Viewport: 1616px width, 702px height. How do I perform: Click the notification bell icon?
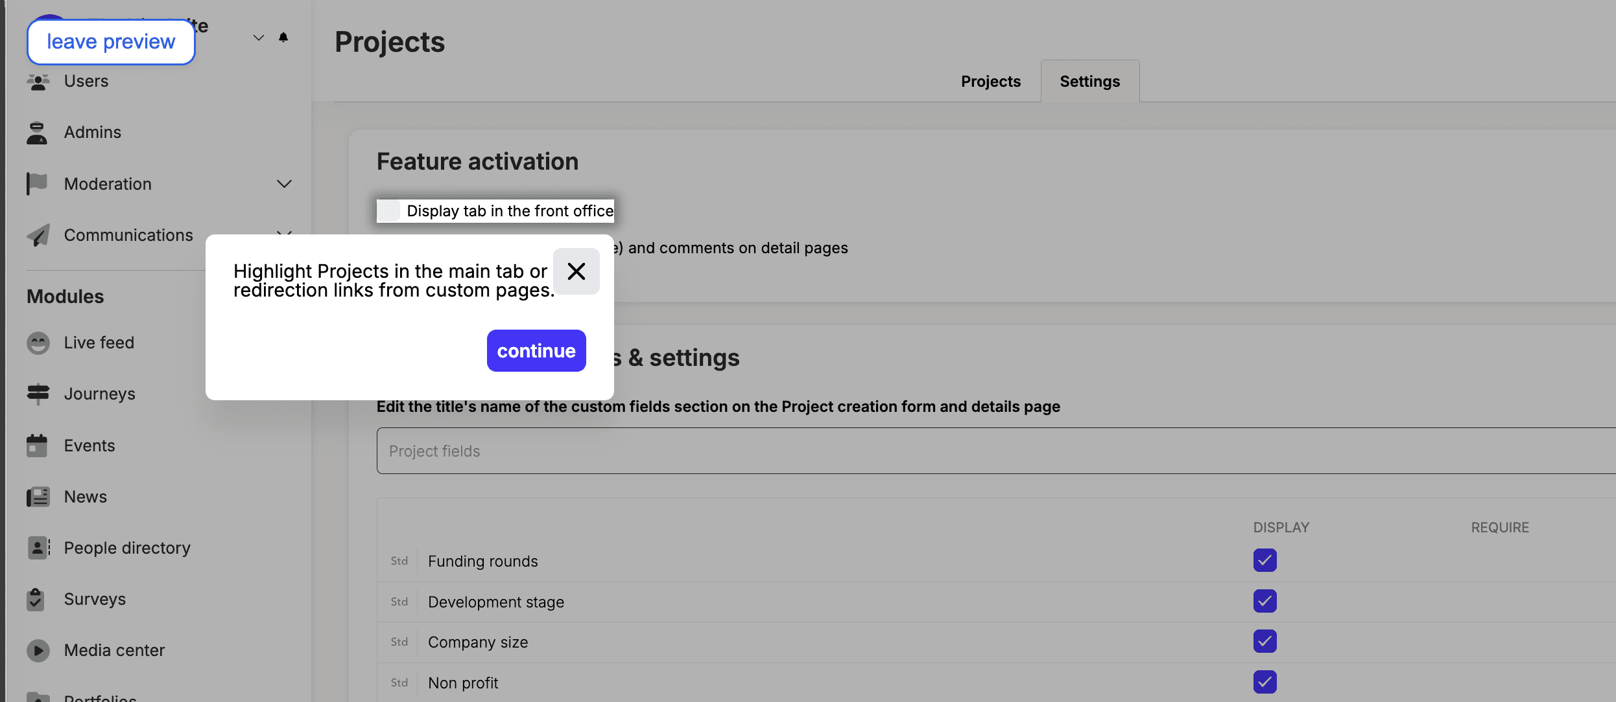283,38
